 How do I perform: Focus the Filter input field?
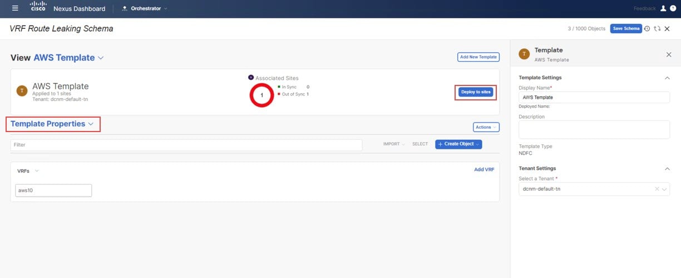point(186,145)
